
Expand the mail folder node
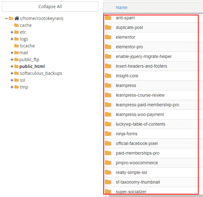(x=12, y=53)
